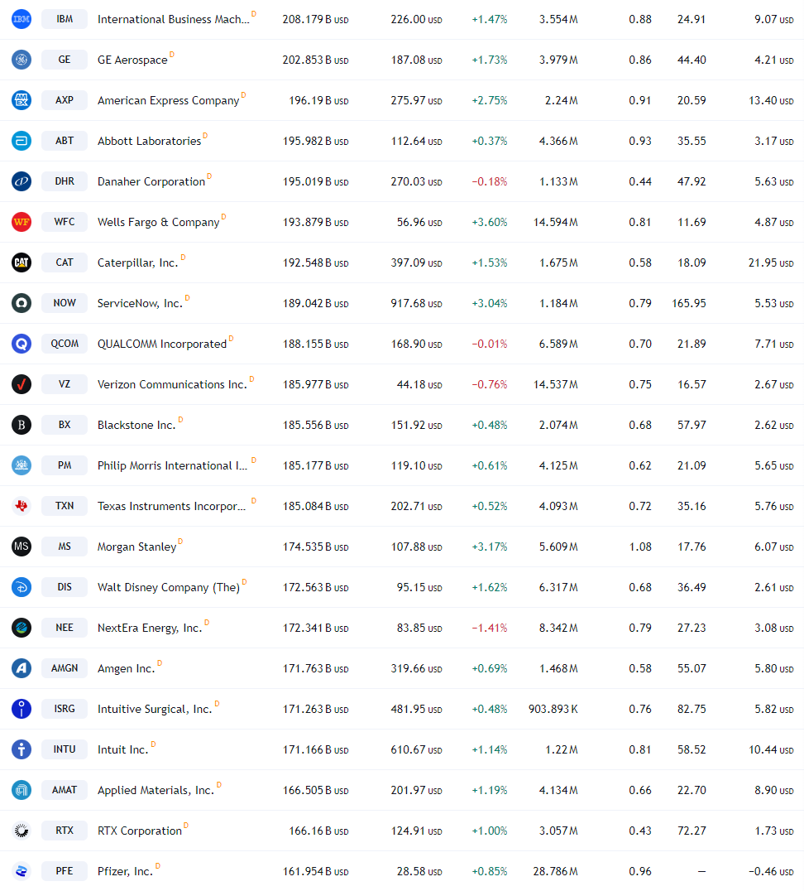Click the Amgen logo icon
The width and height of the screenshot is (804, 891).
pyautogui.click(x=22, y=668)
